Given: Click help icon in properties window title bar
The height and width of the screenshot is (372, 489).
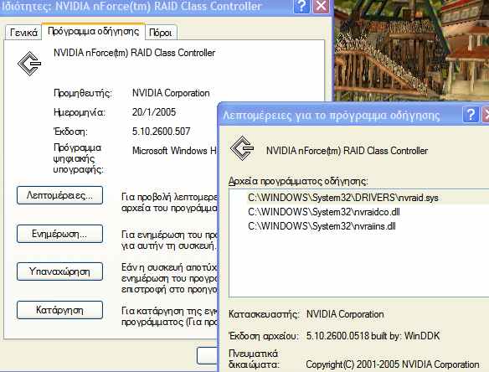Looking at the screenshot, I should tap(301, 7).
